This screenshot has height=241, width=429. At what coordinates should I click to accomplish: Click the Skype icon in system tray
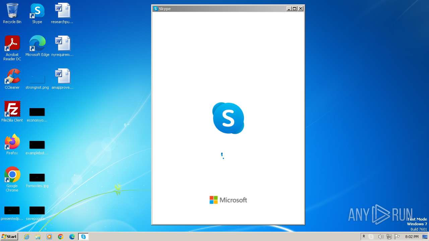point(371,237)
